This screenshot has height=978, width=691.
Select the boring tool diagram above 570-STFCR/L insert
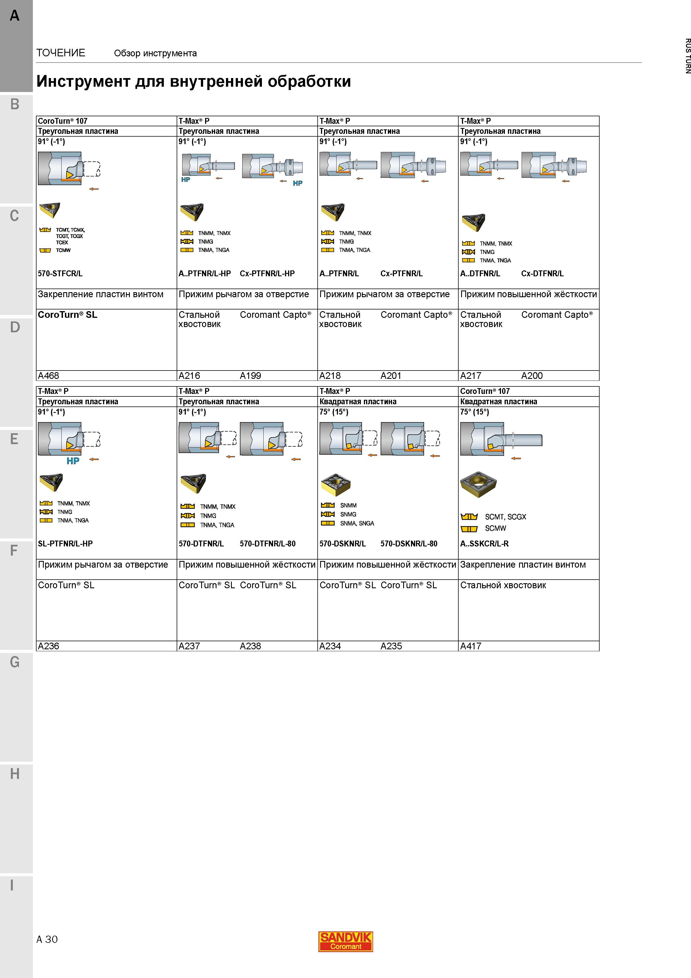tap(69, 171)
